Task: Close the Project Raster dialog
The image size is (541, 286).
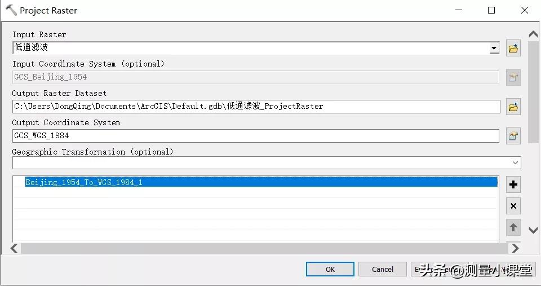Action: (525, 10)
